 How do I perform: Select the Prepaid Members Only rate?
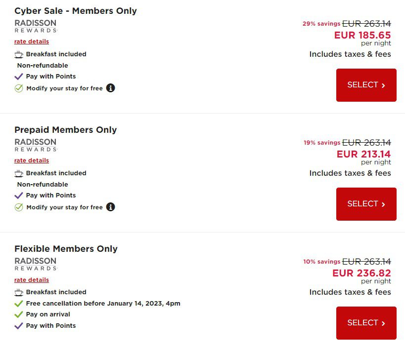366,204
